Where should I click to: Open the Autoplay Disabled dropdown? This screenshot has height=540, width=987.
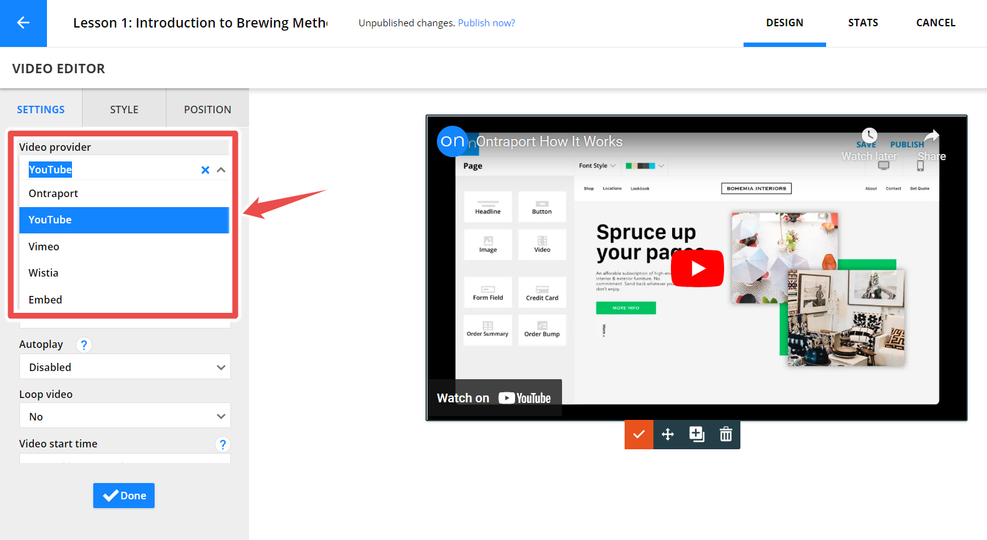[x=125, y=367]
